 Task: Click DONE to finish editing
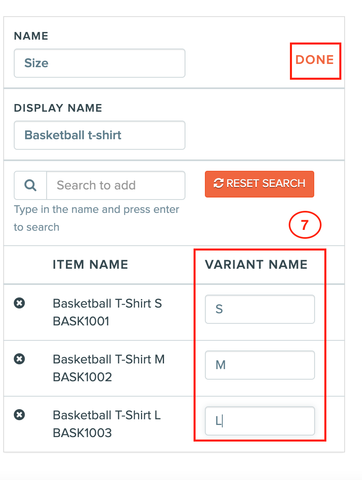point(315,60)
